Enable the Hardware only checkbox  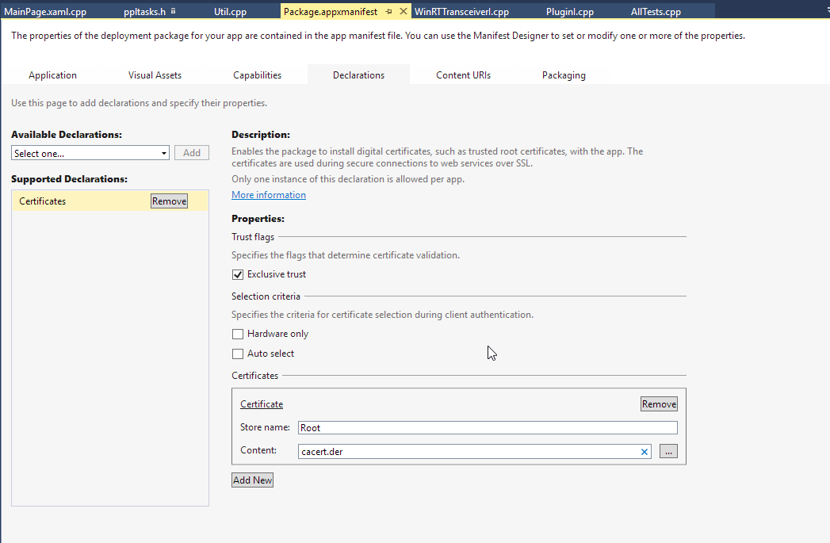pyautogui.click(x=238, y=335)
